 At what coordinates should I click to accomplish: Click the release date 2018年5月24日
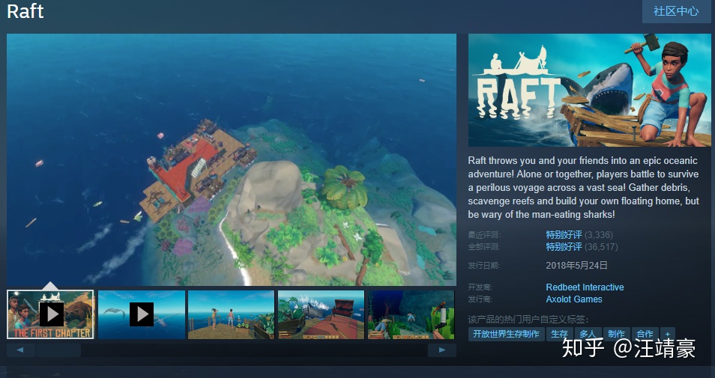(x=576, y=266)
